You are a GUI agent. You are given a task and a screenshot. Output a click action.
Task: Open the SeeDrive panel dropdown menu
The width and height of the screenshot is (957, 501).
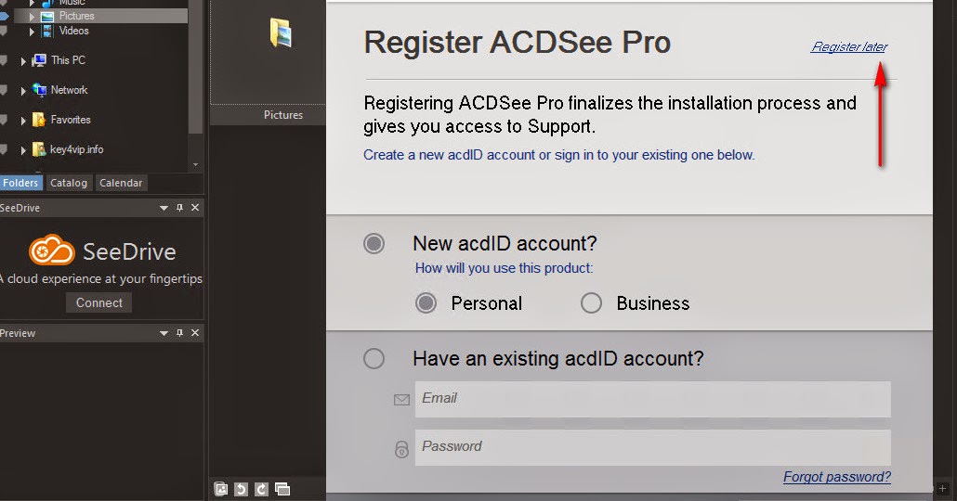pos(164,208)
